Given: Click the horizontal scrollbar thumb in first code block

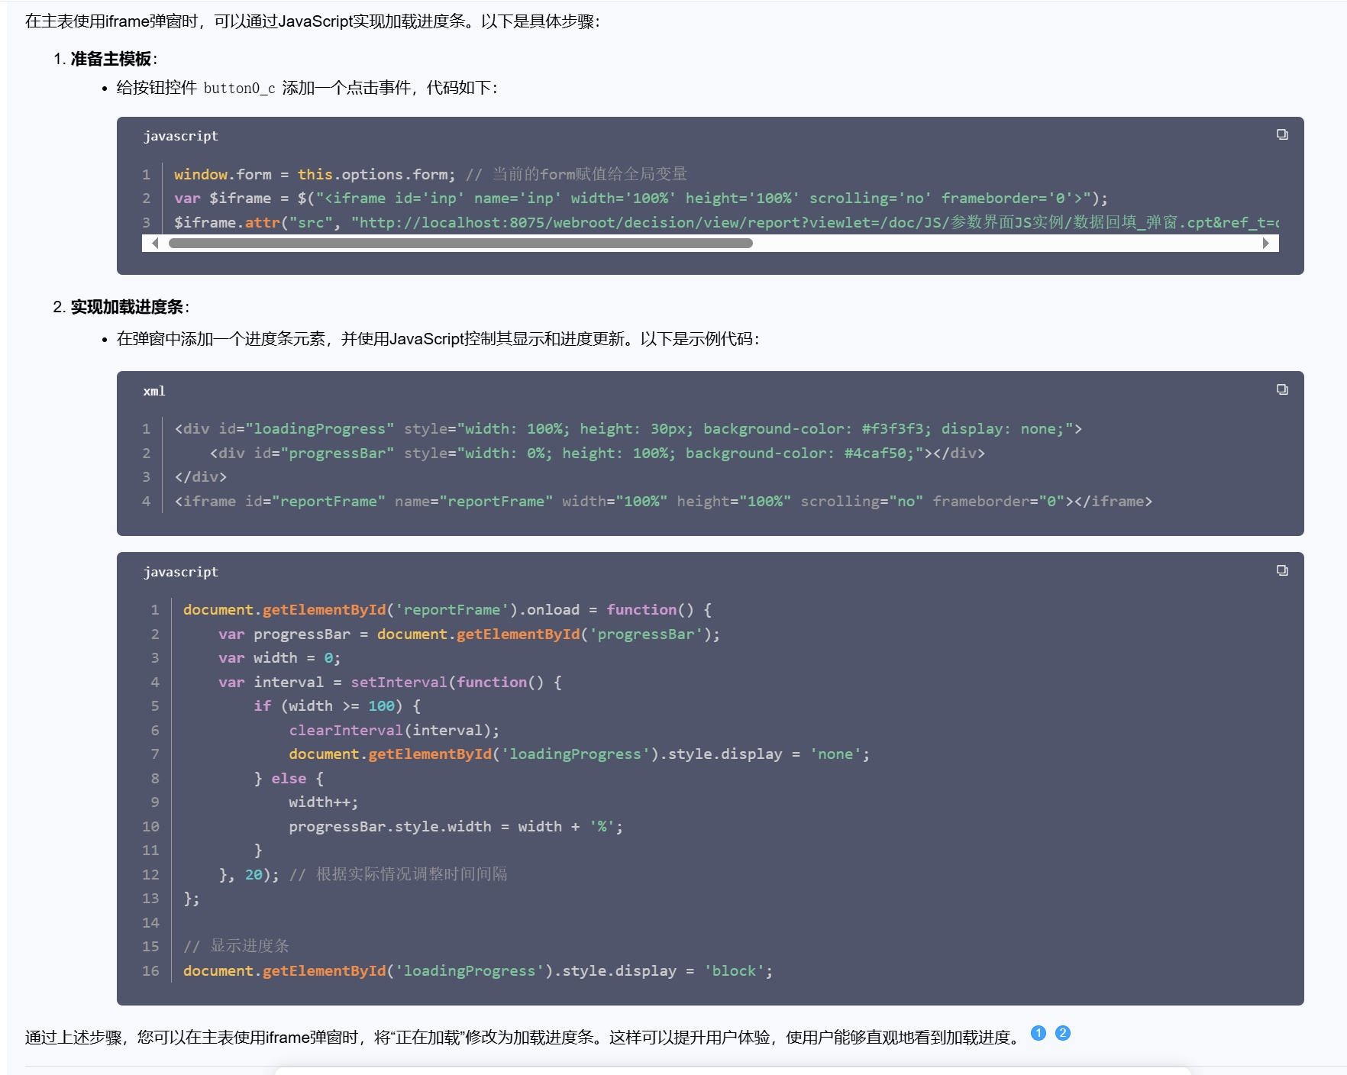Looking at the screenshot, I should [460, 244].
